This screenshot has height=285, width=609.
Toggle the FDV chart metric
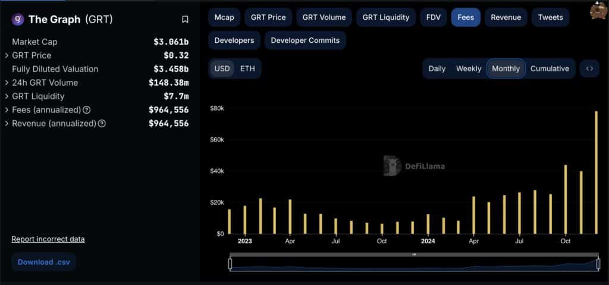pos(433,17)
